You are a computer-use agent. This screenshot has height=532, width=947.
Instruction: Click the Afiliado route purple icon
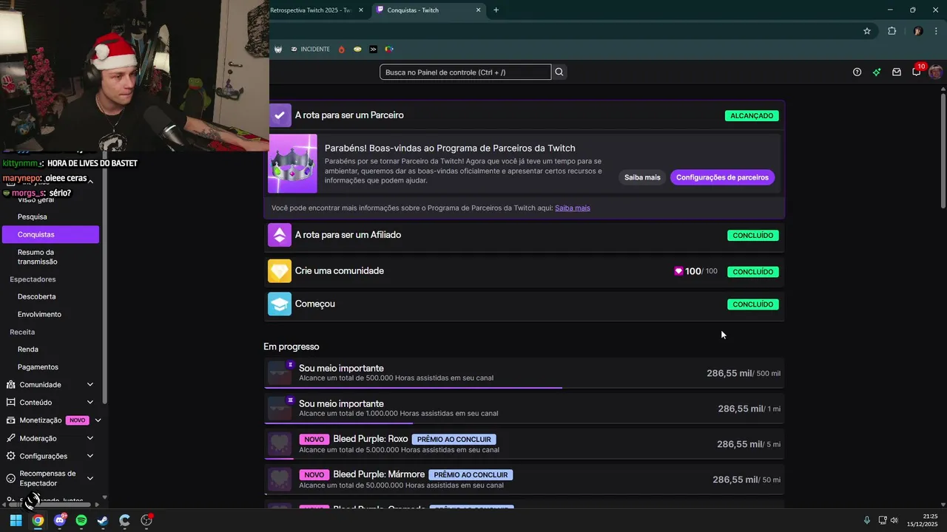[279, 235]
